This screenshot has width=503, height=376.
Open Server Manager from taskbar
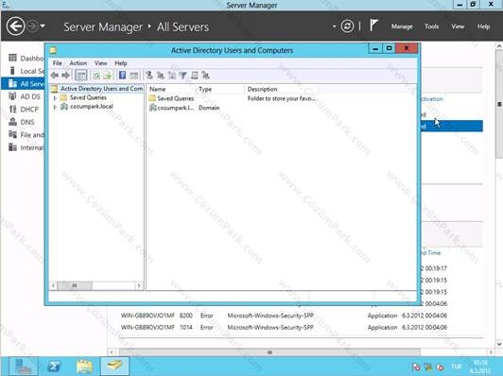24,367
